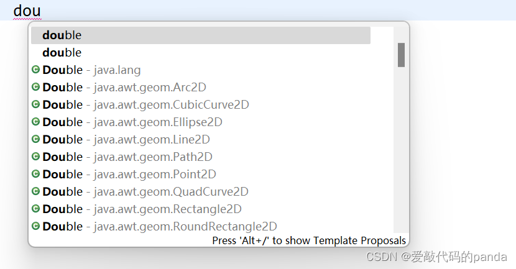Click the class icon for Path2D Double

[35, 157]
